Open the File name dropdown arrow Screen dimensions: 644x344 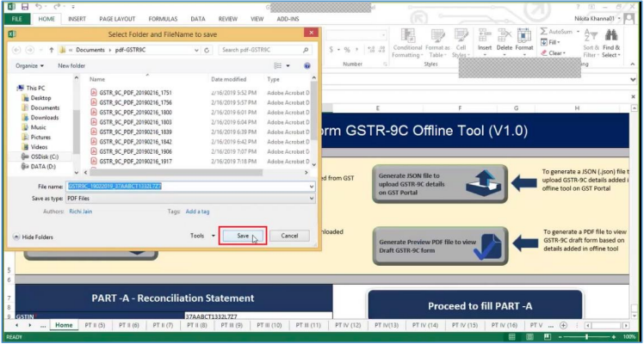[313, 187]
